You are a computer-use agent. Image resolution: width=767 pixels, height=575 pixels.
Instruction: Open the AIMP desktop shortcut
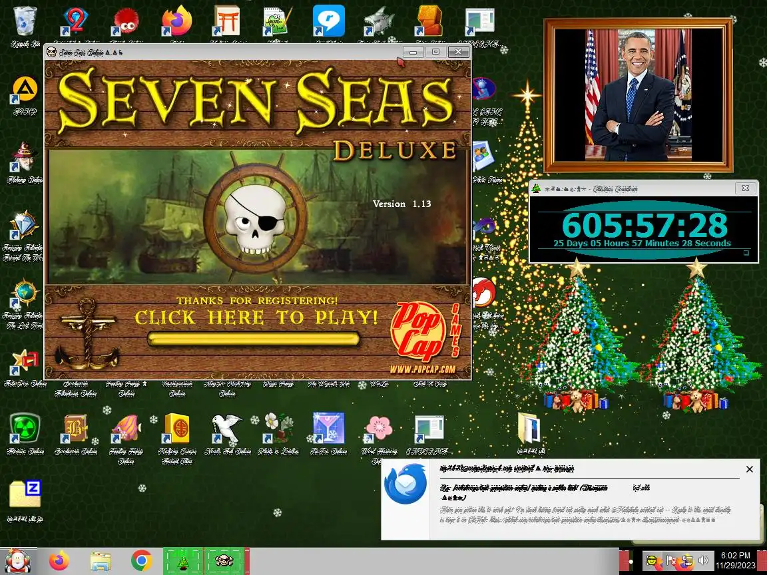click(25, 91)
